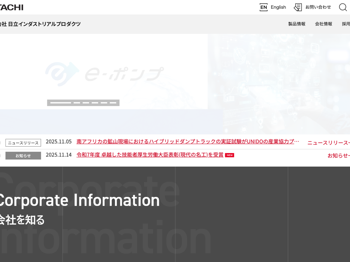Go to the news release list link at right

328,143
